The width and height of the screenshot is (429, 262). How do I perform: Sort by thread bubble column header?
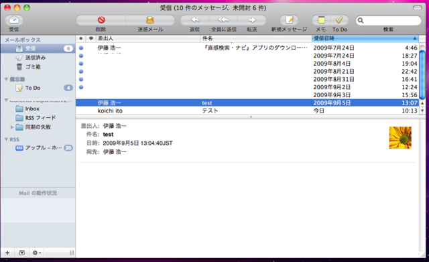coord(91,39)
